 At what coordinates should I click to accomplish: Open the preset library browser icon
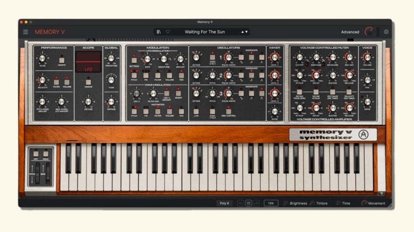click(x=159, y=32)
